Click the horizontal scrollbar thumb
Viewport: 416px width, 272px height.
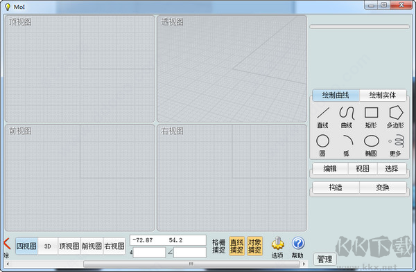191,264
